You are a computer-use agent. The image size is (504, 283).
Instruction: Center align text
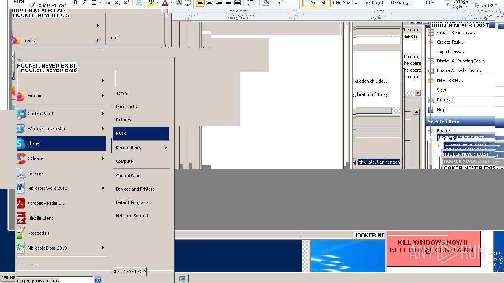pyautogui.click(x=209, y=2)
